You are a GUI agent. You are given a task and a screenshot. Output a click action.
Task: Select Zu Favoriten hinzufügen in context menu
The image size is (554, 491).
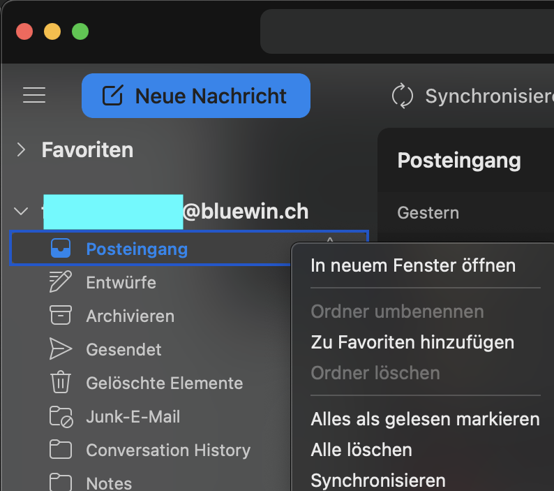pyautogui.click(x=412, y=342)
